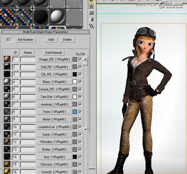Open the blue Verre color swatch
Screen dimensions: 187x174
point(75,112)
